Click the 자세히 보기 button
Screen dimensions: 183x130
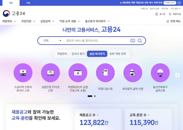tap(170, 3)
